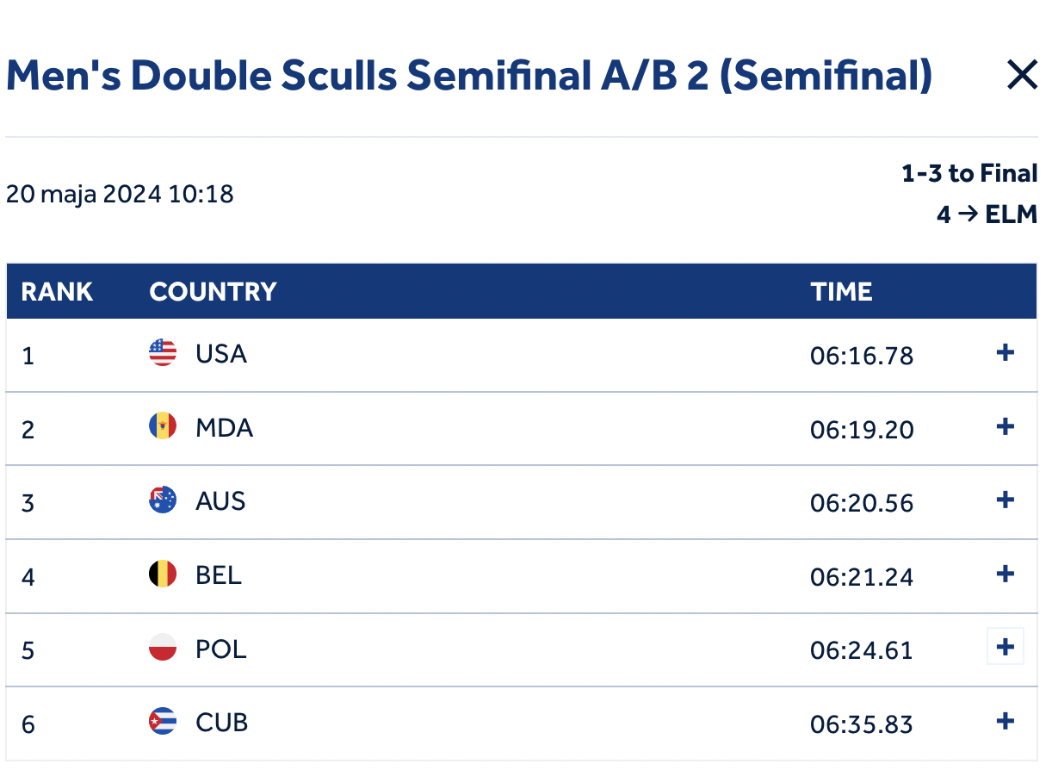Click the Poland flag icon
This screenshot has height=770, width=1052.
pyautogui.click(x=163, y=648)
